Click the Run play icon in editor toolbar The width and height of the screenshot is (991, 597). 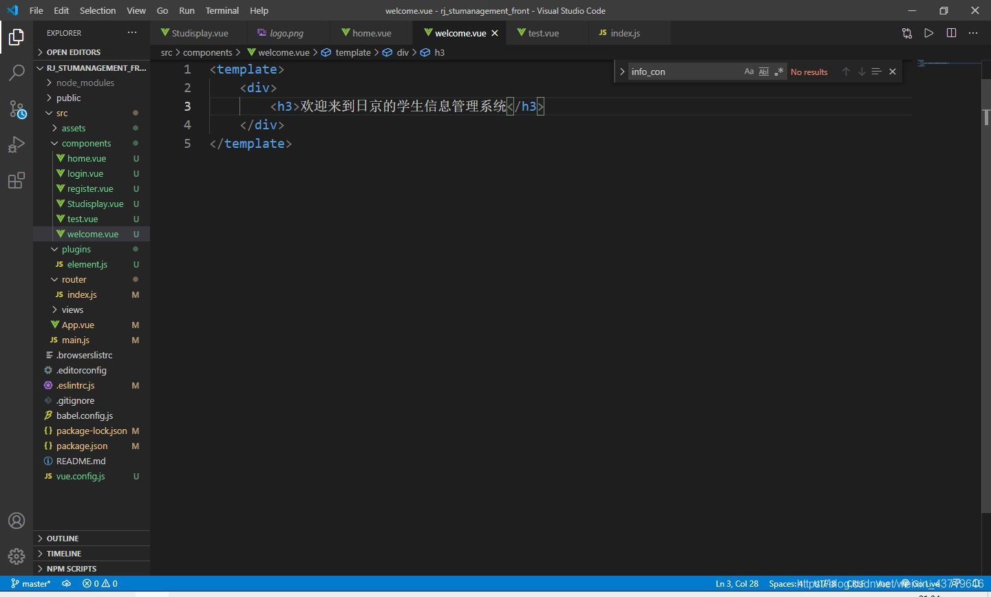coord(929,33)
